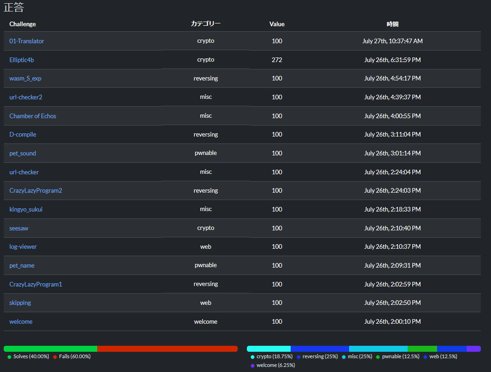Viewport: 491px width, 372px height.
Task: Click the 正答 heading
Action: coord(14,7)
